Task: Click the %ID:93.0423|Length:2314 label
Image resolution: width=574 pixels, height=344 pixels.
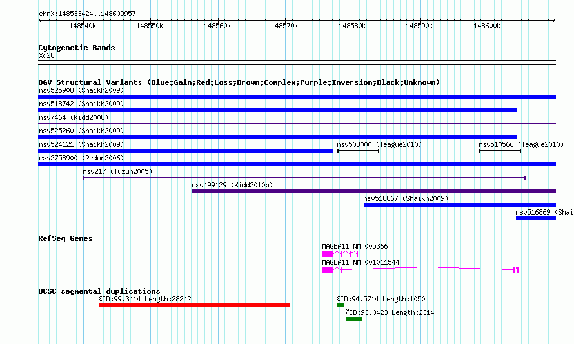Action: [x=390, y=312]
